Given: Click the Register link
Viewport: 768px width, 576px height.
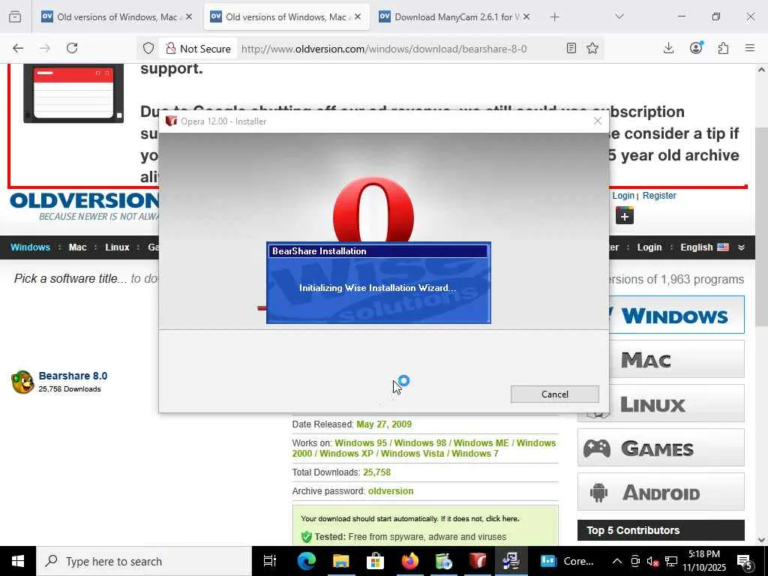Looking at the screenshot, I should pos(659,196).
